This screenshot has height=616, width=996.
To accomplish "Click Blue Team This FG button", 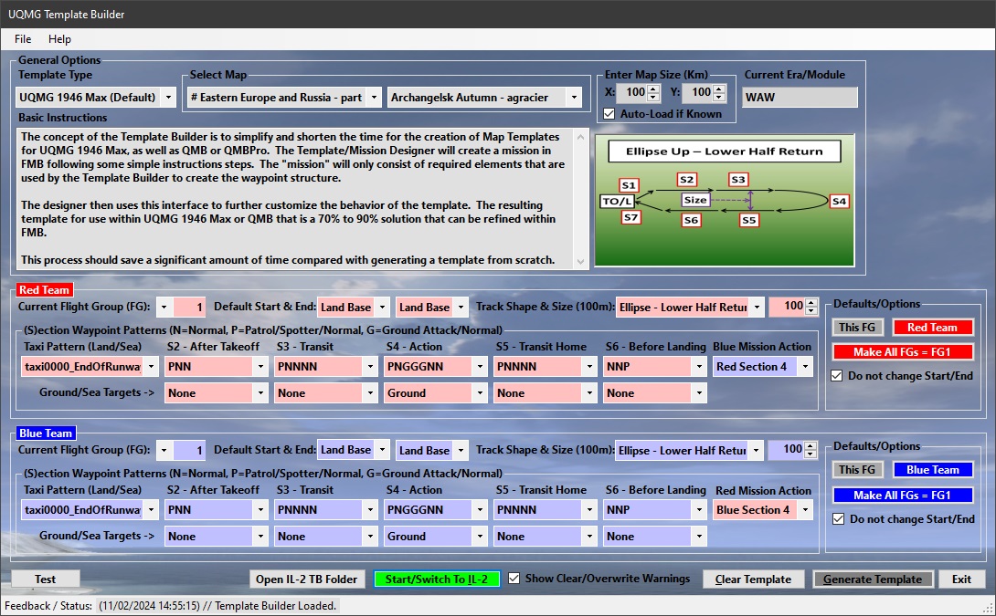I will click(857, 470).
